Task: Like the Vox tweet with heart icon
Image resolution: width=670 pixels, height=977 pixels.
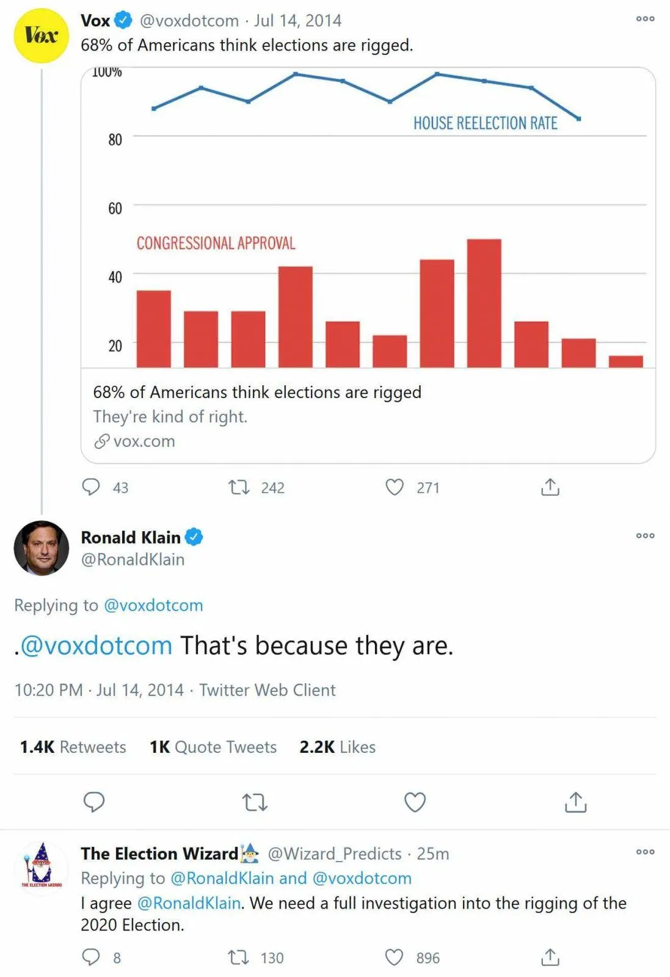Action: point(395,487)
